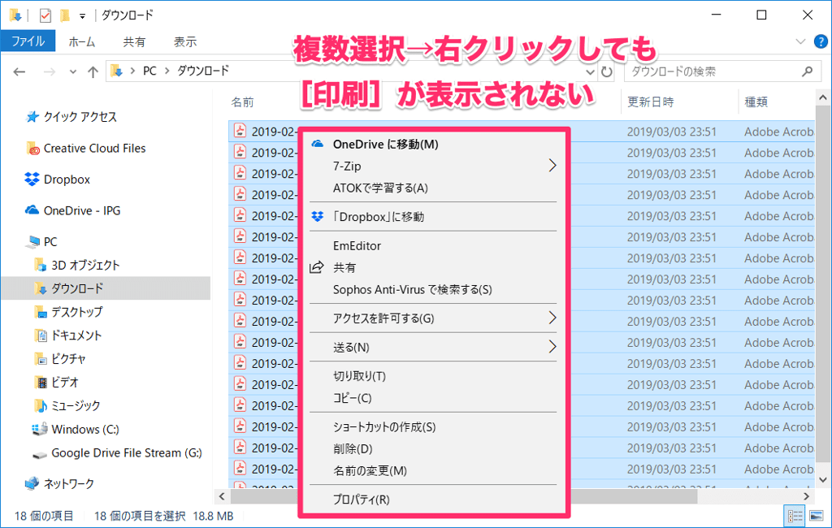Image resolution: width=832 pixels, height=528 pixels.
Task: Expand the ribbon chevron near help
Action: coord(800,41)
